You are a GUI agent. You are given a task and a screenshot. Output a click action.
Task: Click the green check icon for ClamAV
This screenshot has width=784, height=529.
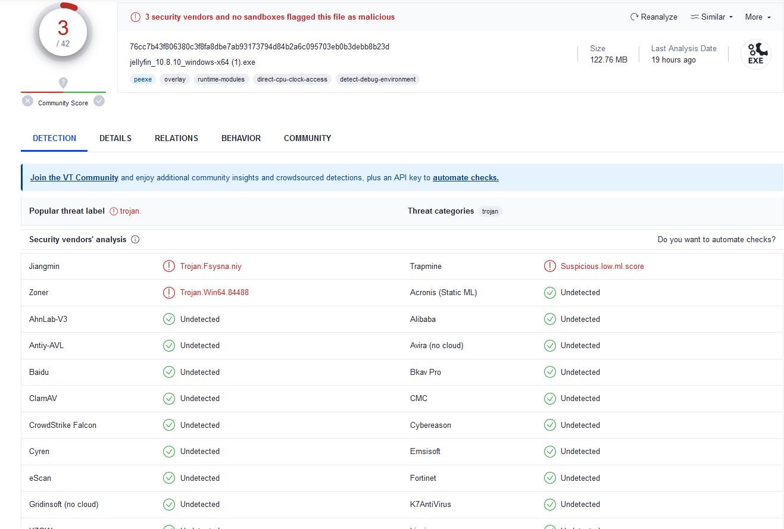169,399
